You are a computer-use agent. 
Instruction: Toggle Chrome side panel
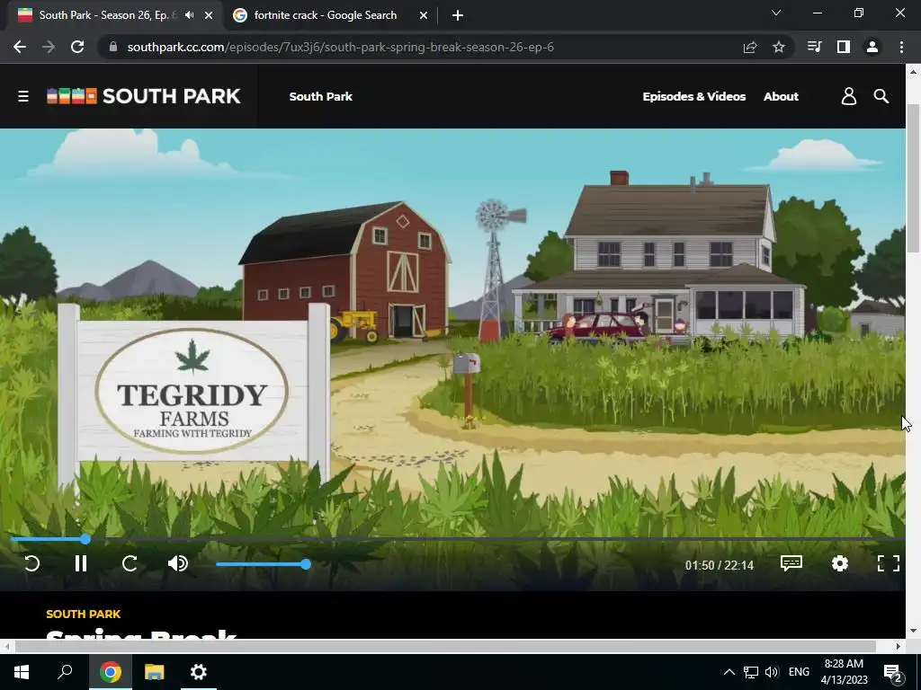point(844,47)
